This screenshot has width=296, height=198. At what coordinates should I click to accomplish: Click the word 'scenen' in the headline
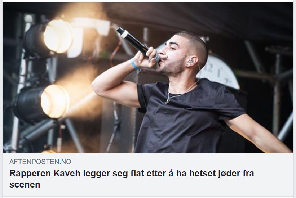(x=25, y=185)
